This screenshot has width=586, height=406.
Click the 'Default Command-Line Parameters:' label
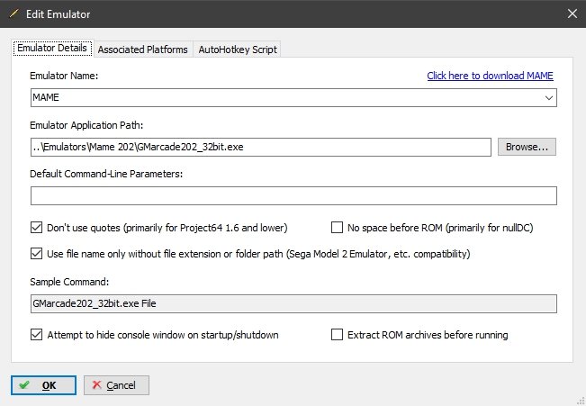pyautogui.click(x=106, y=175)
